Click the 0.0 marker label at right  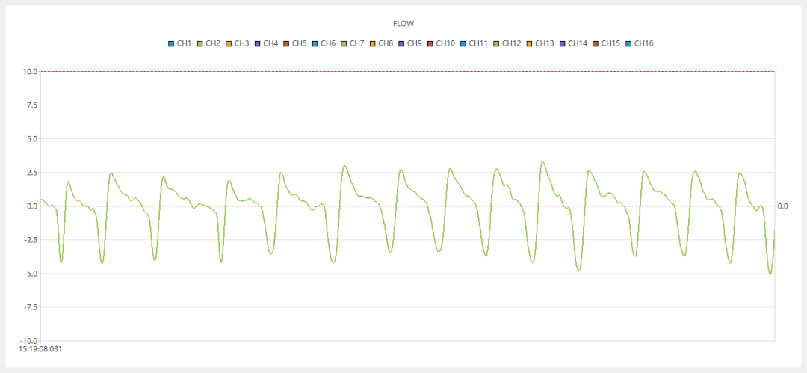[x=782, y=206]
